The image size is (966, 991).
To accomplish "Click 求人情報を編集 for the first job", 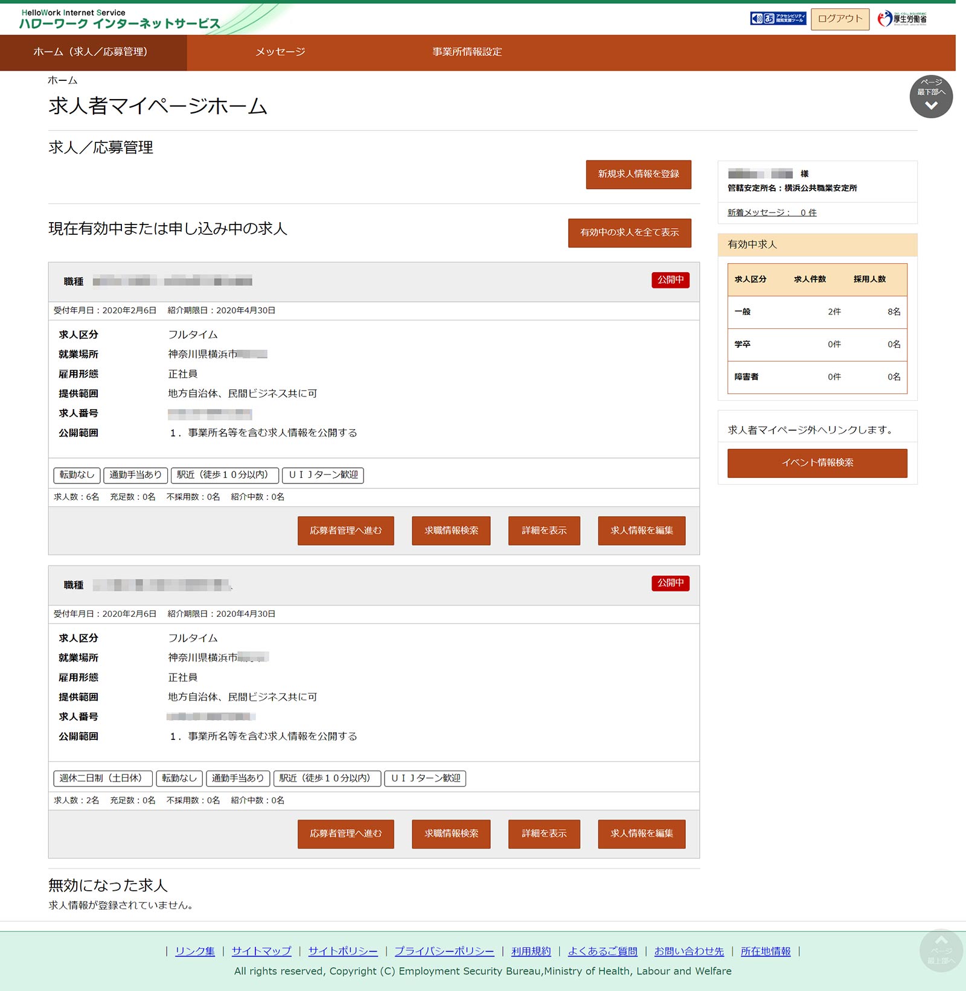I will coord(641,531).
